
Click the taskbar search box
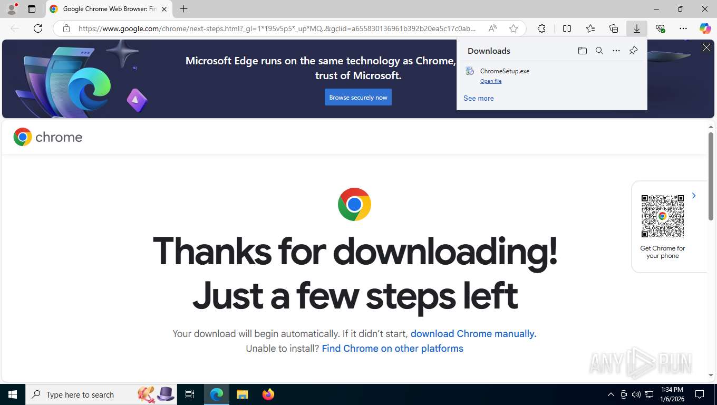click(102, 394)
